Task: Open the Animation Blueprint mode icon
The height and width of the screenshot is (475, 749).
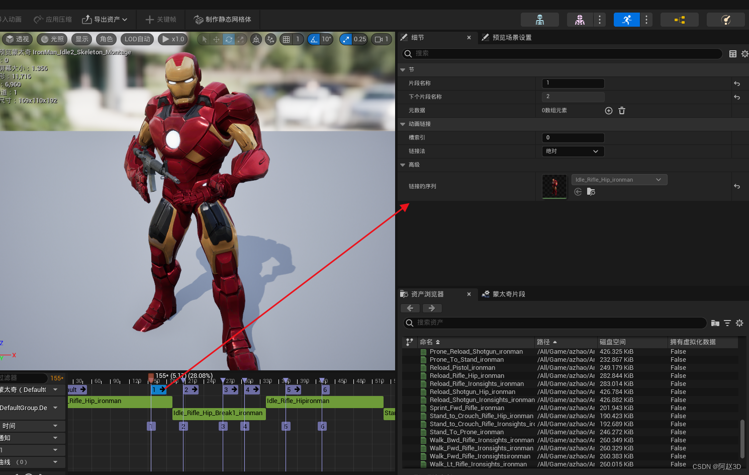Action: click(x=680, y=20)
